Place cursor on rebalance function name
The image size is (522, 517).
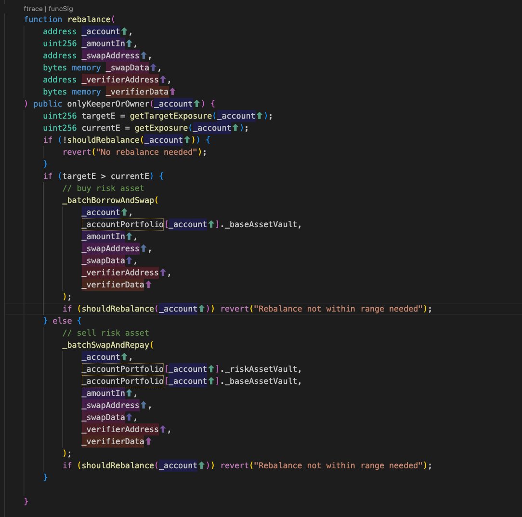[89, 19]
